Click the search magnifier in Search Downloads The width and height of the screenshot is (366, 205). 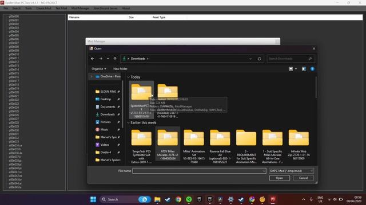pyautogui.click(x=310, y=59)
